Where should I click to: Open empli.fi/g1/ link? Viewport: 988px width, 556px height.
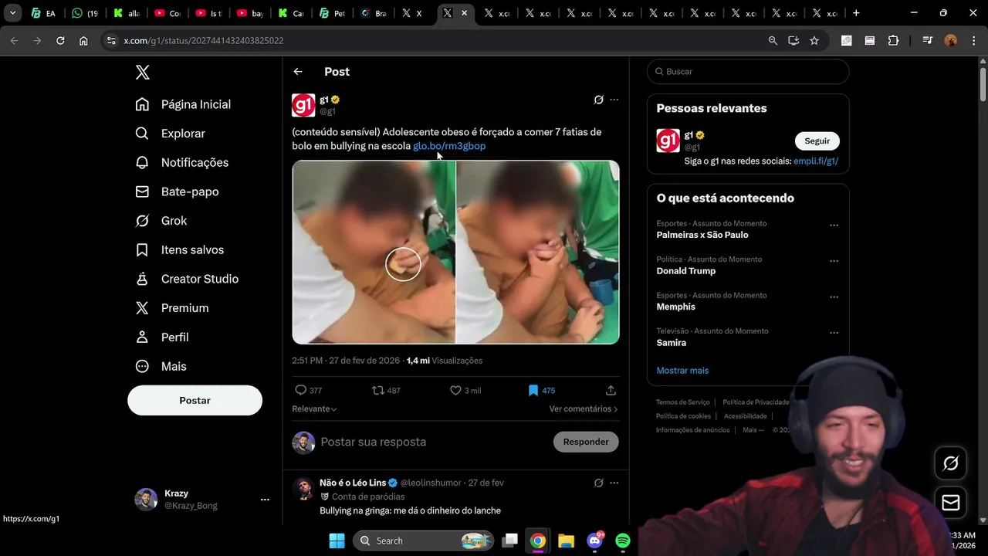point(816,161)
